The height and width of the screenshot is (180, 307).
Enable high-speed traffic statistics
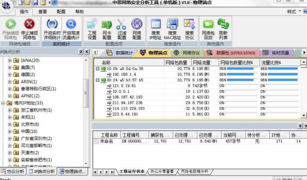click(x=71, y=29)
